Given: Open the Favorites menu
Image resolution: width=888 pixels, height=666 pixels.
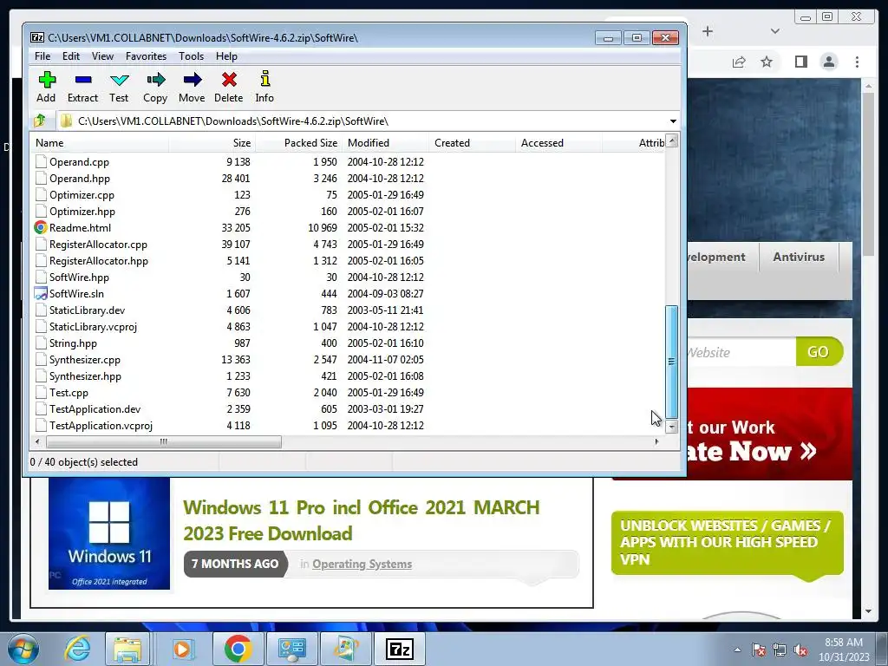Looking at the screenshot, I should (x=146, y=56).
